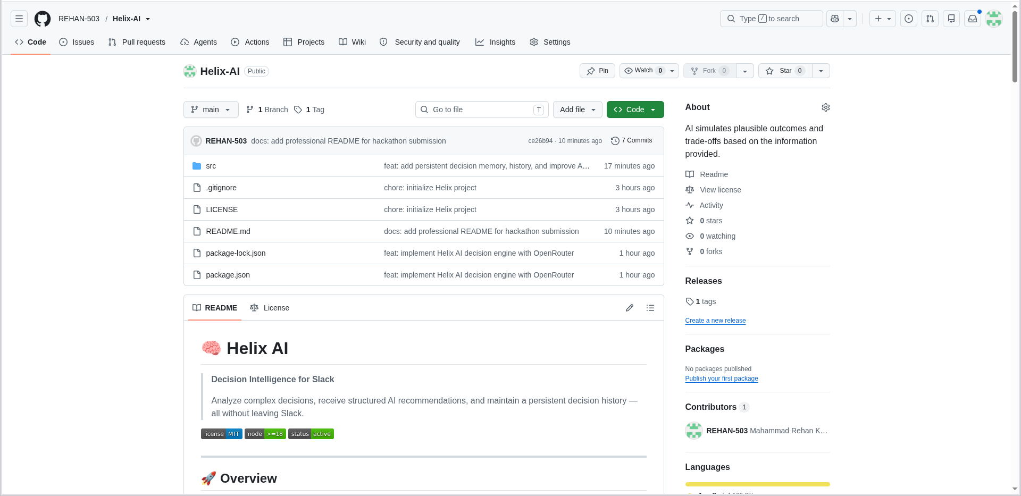Open the 1 Tag link
Viewport: 1021px width, 496px height.
309,110
